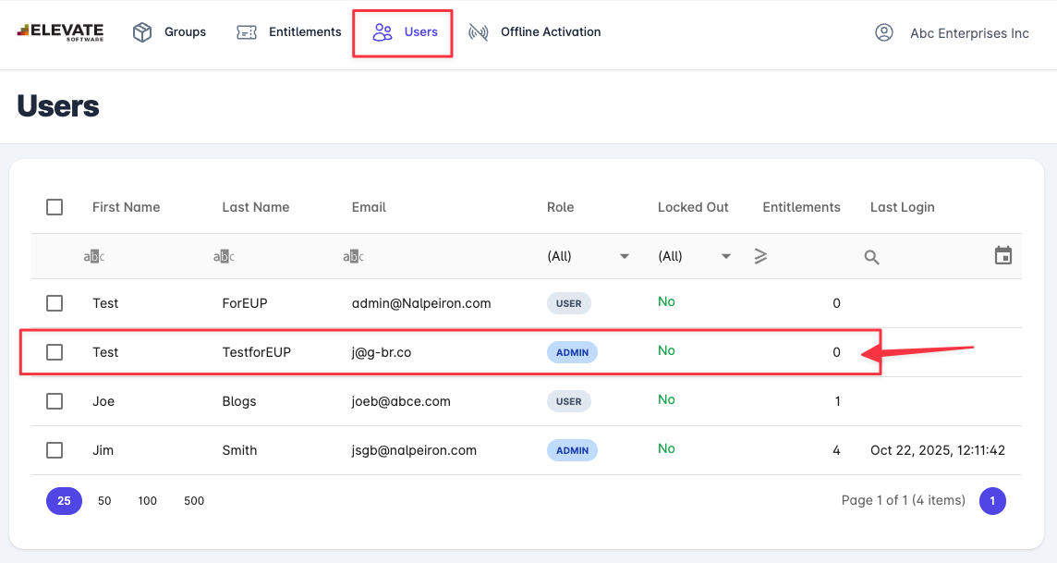Image resolution: width=1057 pixels, height=563 pixels.
Task: Set page size to 50
Action: point(104,501)
